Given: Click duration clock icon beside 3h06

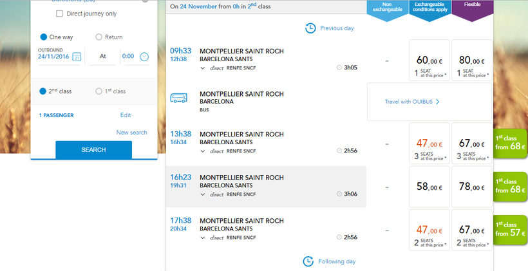Looking at the screenshot, I should [339, 194].
